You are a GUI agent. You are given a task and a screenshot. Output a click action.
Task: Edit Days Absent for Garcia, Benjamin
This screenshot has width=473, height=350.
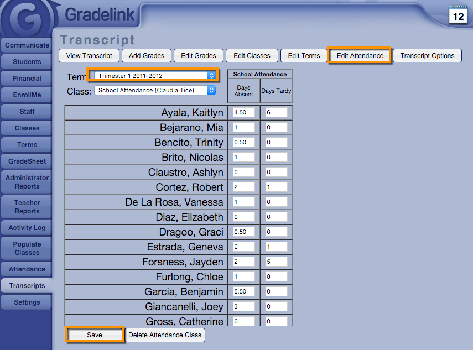[244, 291]
